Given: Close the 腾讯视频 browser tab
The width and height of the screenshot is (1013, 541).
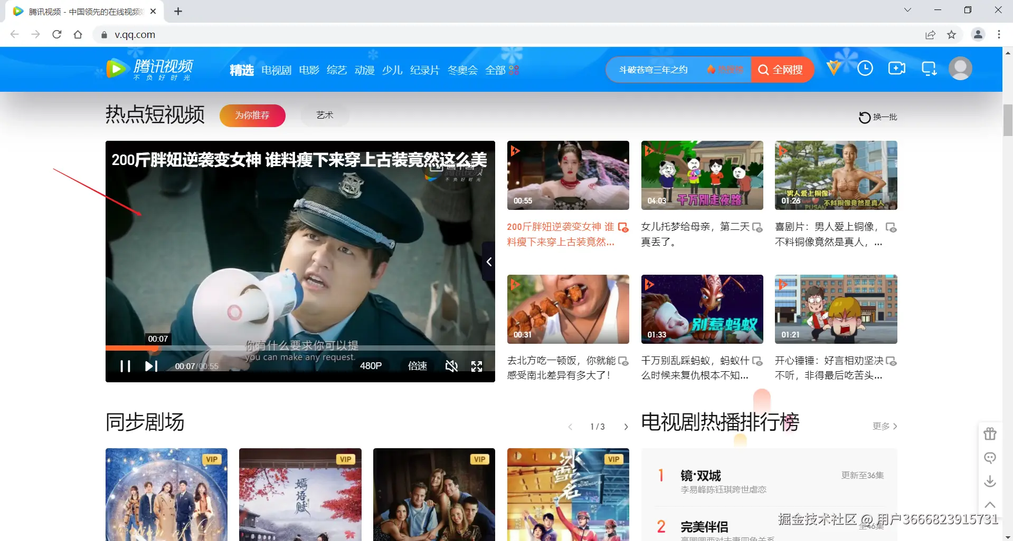Looking at the screenshot, I should (153, 11).
